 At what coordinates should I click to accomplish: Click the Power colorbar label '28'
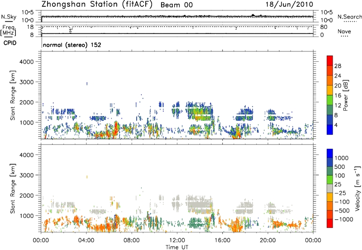click(x=338, y=66)
